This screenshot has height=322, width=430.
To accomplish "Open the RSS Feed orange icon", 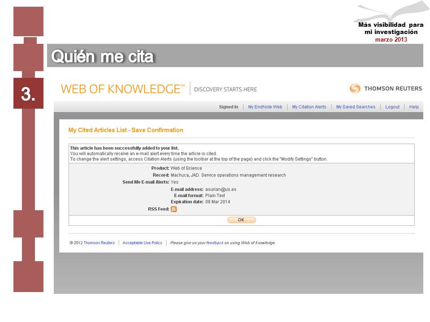I will pos(174,209).
